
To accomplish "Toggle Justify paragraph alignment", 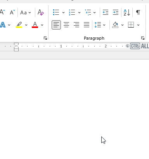I will pos(87,25).
